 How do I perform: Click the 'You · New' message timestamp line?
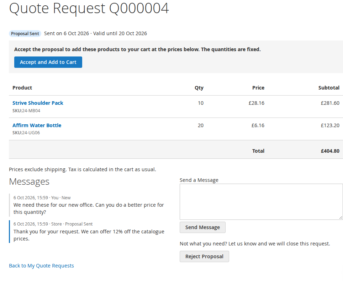(42, 197)
